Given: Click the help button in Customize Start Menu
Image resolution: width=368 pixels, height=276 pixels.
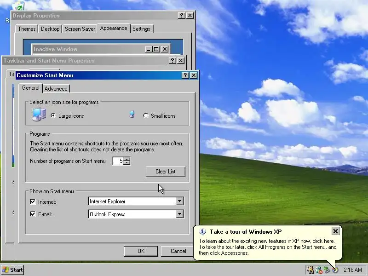Looking at the screenshot, I should [185, 75].
